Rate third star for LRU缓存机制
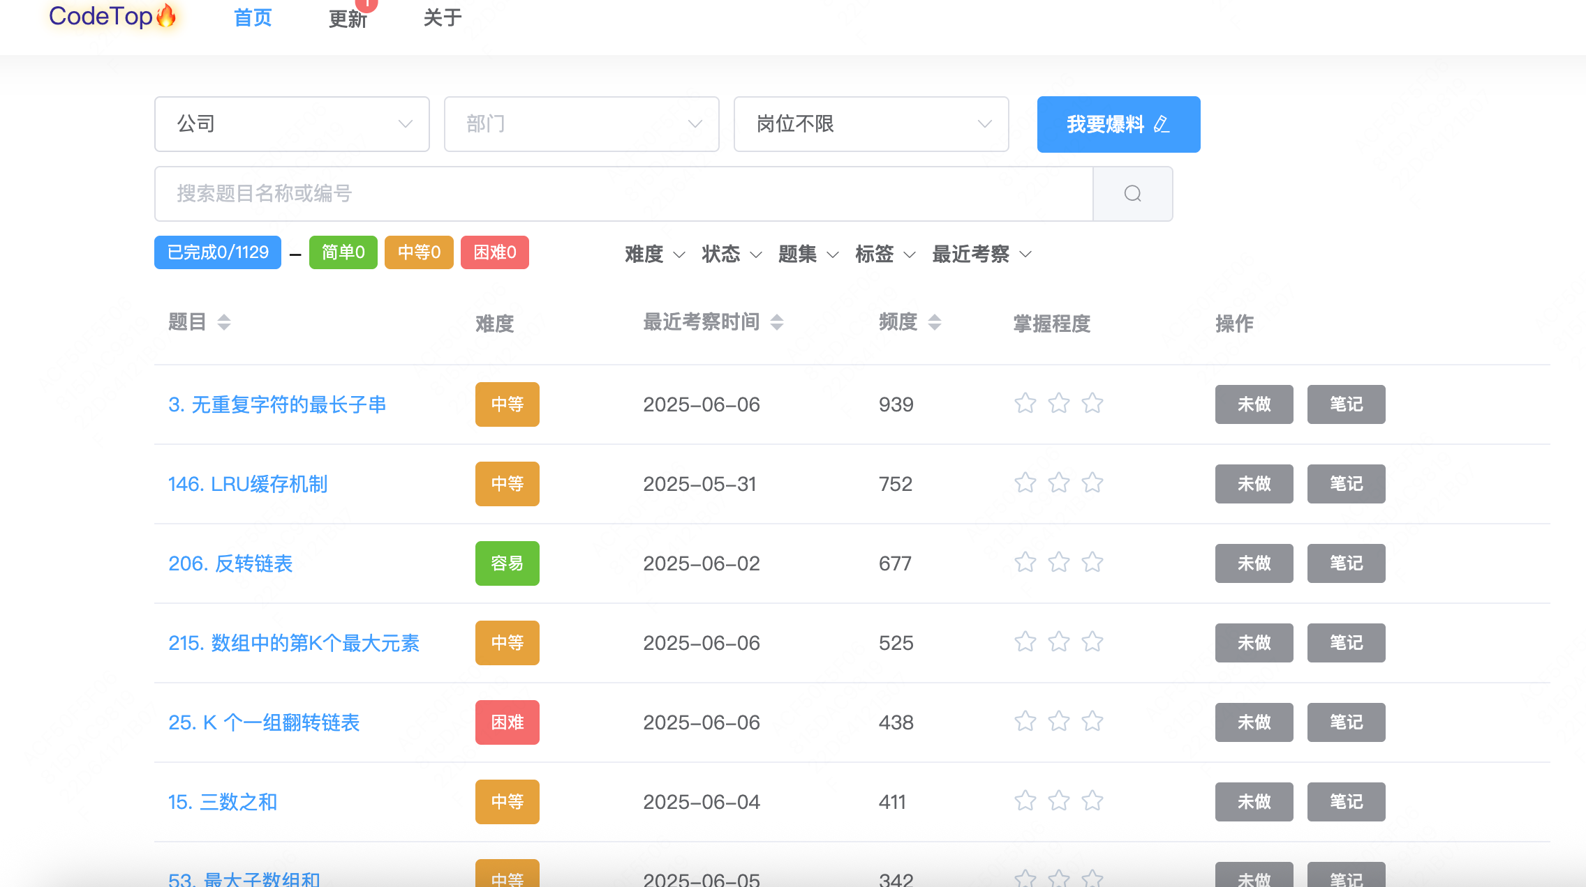This screenshot has height=887, width=1586. [x=1092, y=483]
